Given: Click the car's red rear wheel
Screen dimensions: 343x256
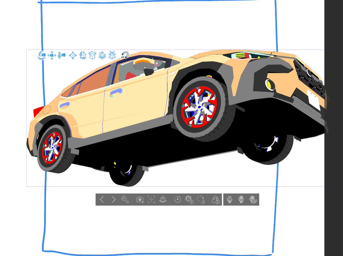Looking at the screenshot, I should point(52,147).
